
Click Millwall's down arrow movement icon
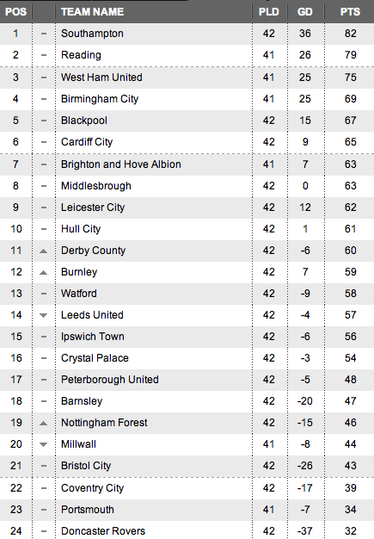pos(43,444)
